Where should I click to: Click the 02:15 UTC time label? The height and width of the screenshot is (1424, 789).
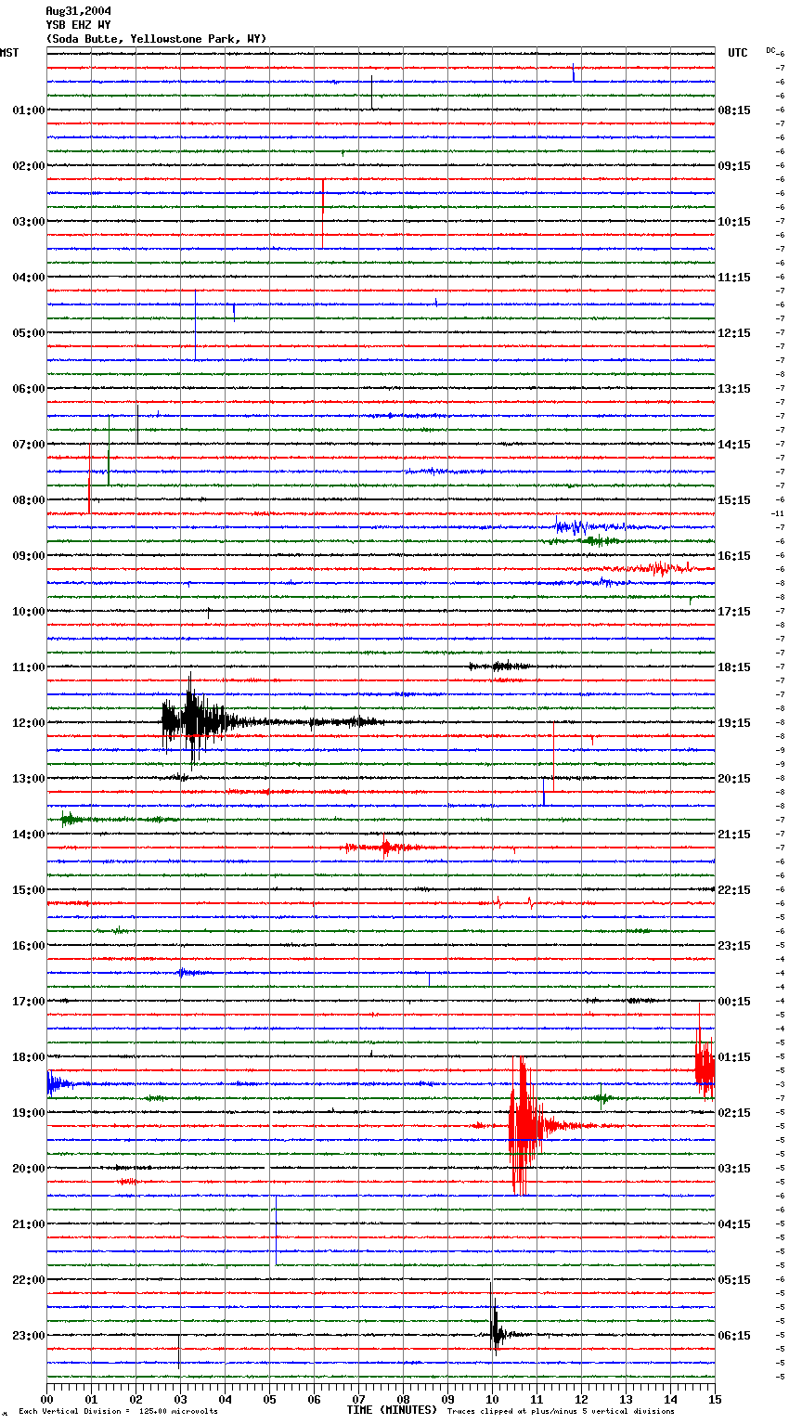(x=734, y=1113)
